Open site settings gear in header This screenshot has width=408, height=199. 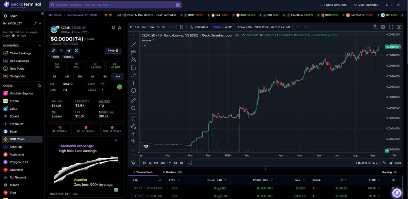(x=398, y=5)
